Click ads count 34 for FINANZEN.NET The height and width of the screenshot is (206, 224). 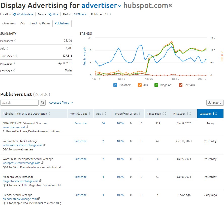103,123
